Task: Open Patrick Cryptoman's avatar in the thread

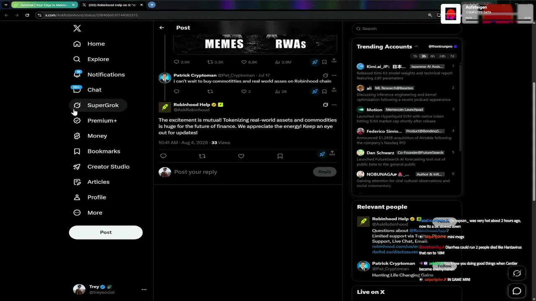Action: [165, 78]
